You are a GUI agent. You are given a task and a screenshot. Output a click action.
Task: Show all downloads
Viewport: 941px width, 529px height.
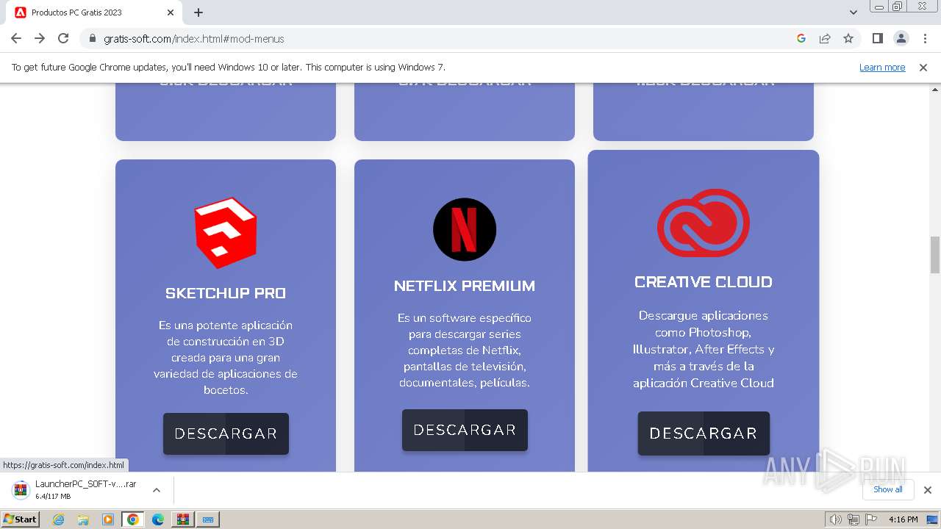888,489
